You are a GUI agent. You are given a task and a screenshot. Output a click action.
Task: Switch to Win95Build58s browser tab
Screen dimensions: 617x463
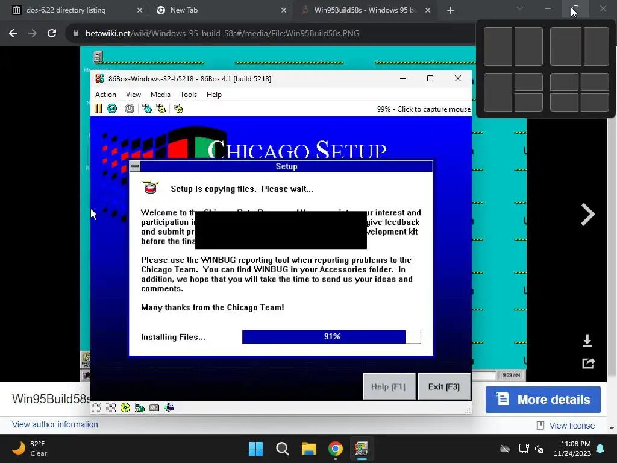[365, 10]
